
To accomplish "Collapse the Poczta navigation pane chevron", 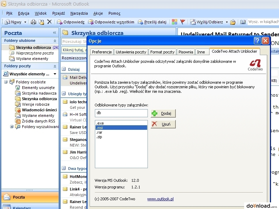I will tap(54, 33).
